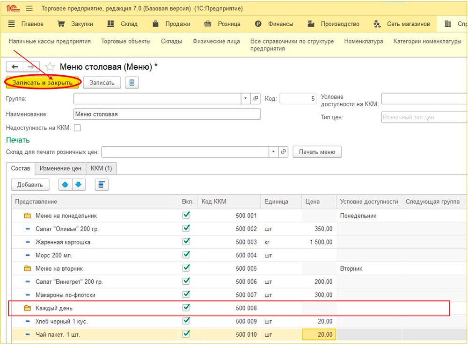Screen dimensions: 468x346
Task: Click into the Наименование text field
Action: point(167,114)
